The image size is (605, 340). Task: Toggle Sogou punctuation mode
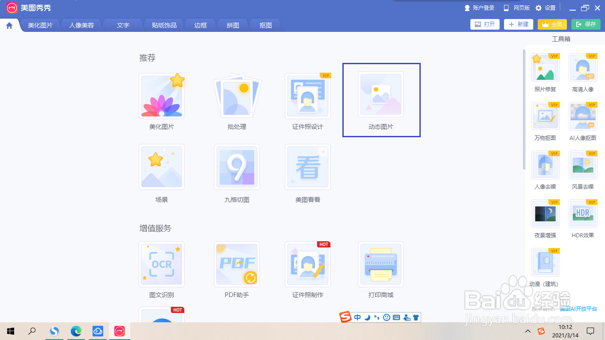pyautogui.click(x=377, y=317)
